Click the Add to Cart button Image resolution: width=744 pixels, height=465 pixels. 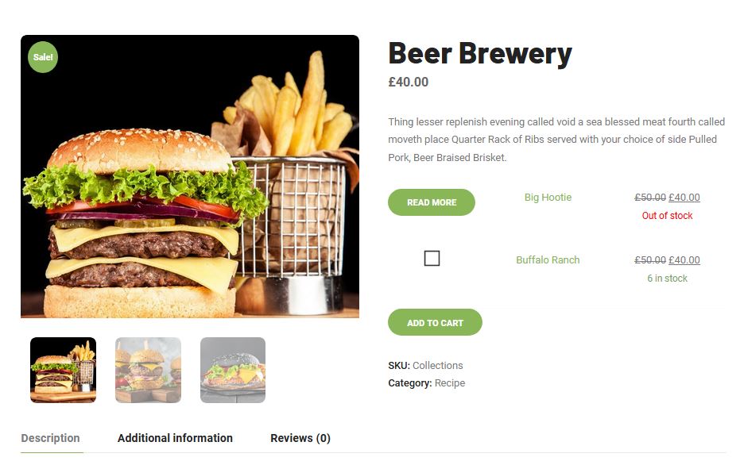coord(435,322)
